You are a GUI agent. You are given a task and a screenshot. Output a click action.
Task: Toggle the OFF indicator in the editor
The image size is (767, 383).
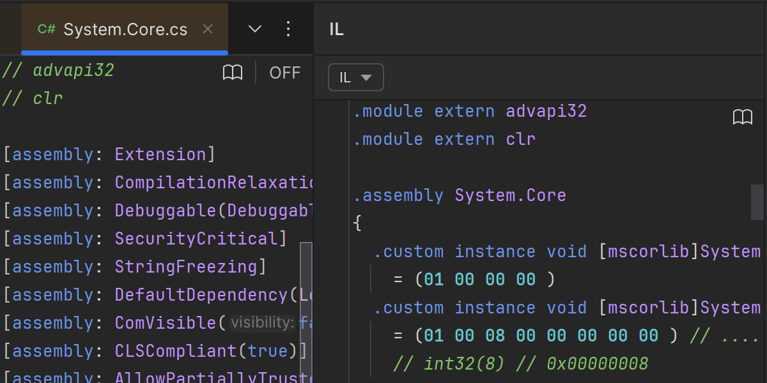[284, 73]
